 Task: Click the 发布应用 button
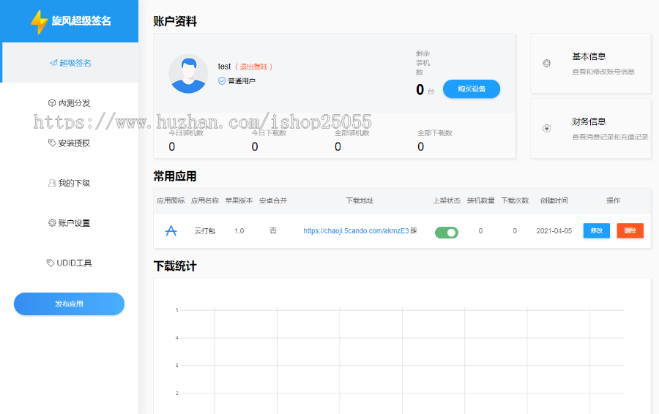69,304
